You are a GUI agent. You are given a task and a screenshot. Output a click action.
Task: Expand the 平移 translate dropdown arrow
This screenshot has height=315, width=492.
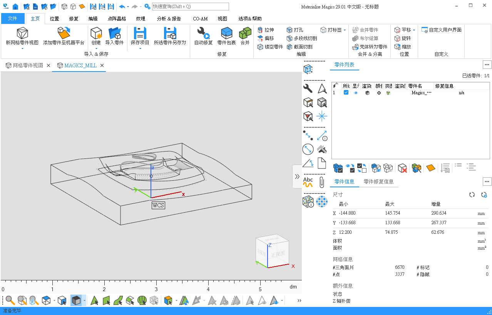(x=414, y=30)
